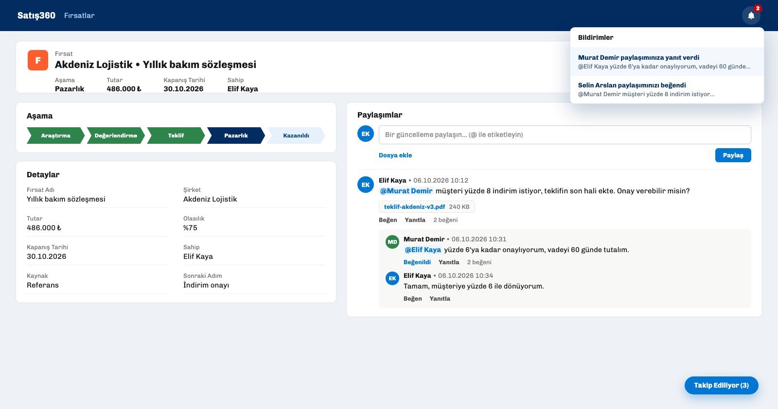Select the Pazarlık stage
The height and width of the screenshot is (409, 778).
pos(236,136)
